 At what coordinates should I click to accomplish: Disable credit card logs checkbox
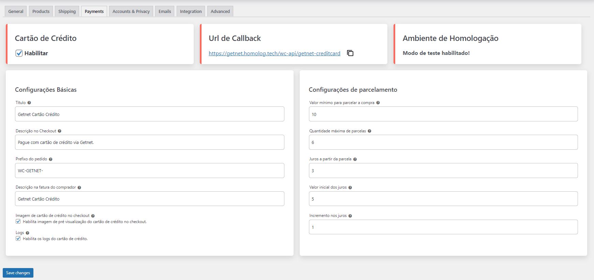point(18,239)
